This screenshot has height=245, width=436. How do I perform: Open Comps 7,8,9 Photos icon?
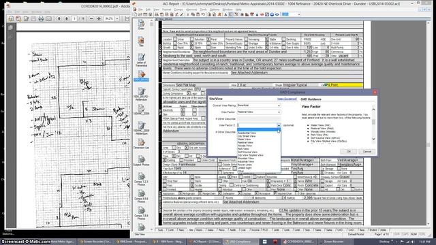pyautogui.click(x=141, y=213)
